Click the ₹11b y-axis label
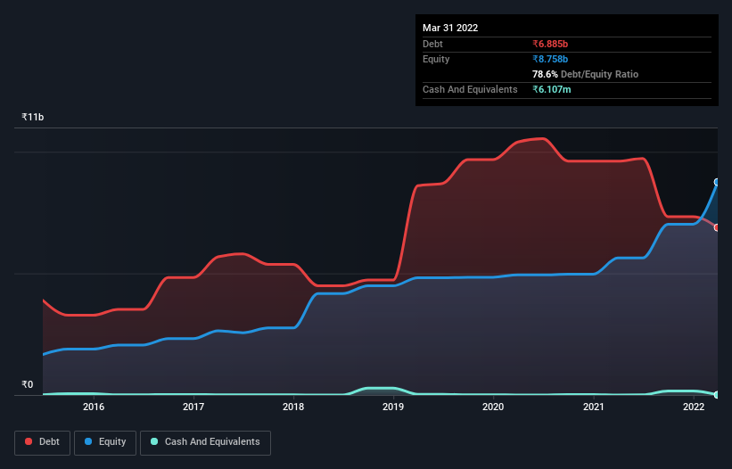The width and height of the screenshot is (732, 469). pos(33,117)
